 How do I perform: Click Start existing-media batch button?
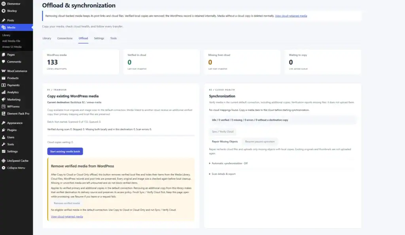click(x=65, y=152)
